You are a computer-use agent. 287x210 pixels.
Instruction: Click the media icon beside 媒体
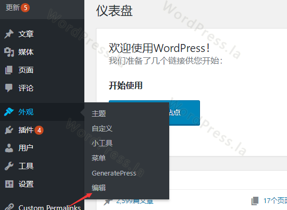[9, 52]
